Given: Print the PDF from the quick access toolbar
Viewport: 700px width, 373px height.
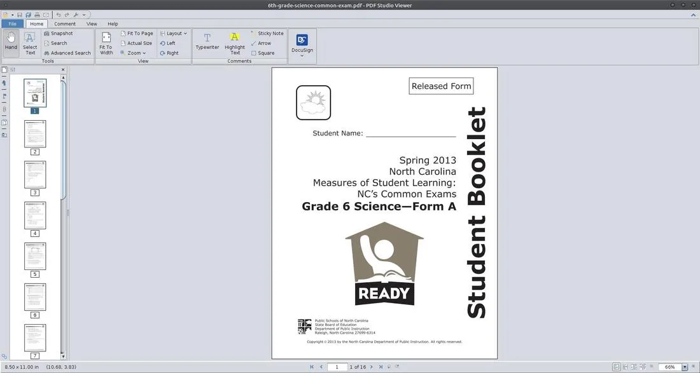Looking at the screenshot, I should (x=36, y=14).
